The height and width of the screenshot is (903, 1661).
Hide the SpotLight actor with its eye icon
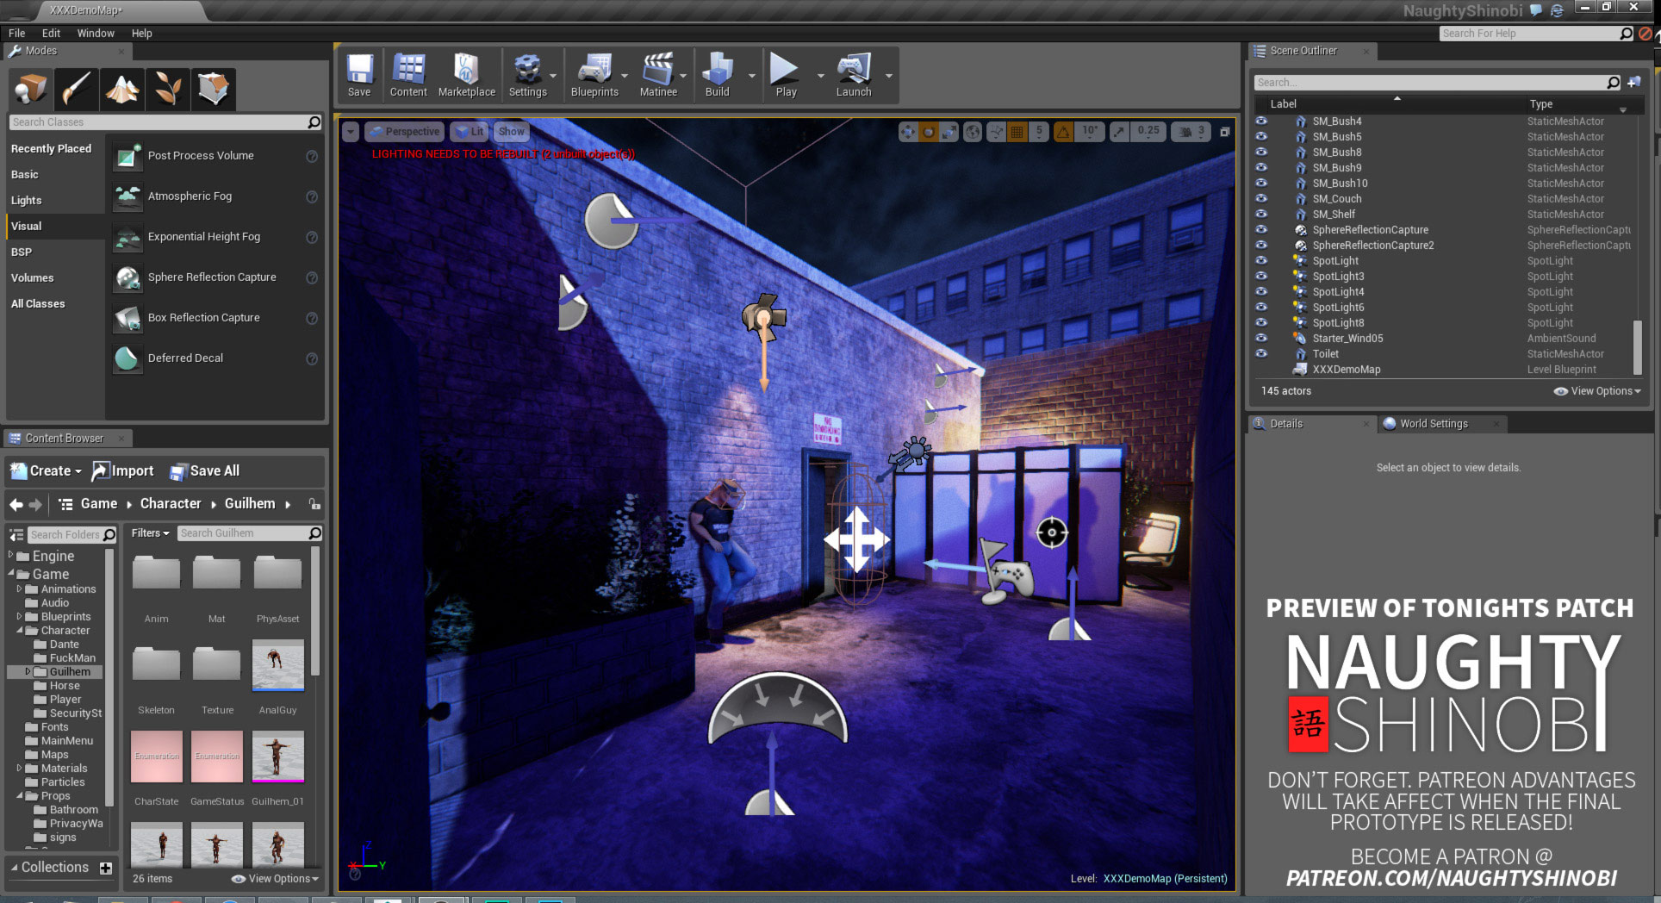1261,261
